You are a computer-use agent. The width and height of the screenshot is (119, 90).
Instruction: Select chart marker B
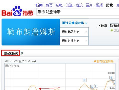point(111,78)
